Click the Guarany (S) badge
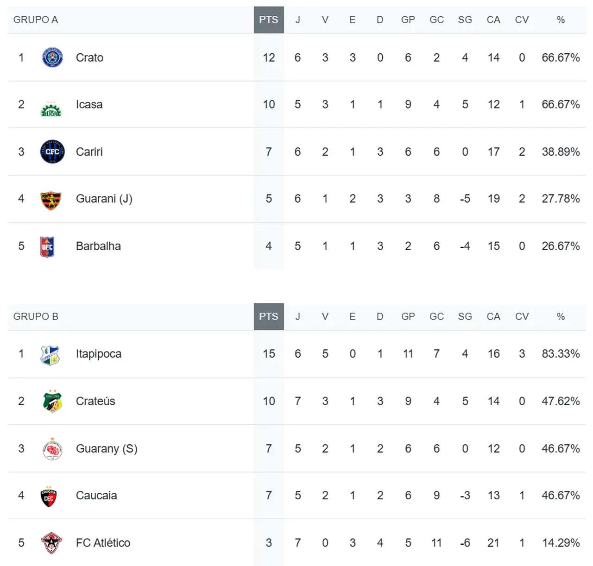Viewport: 593px width, 566px height. pos(52,449)
